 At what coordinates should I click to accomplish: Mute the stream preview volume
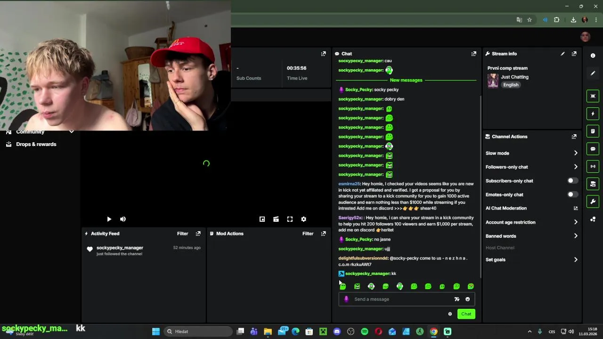point(123,219)
